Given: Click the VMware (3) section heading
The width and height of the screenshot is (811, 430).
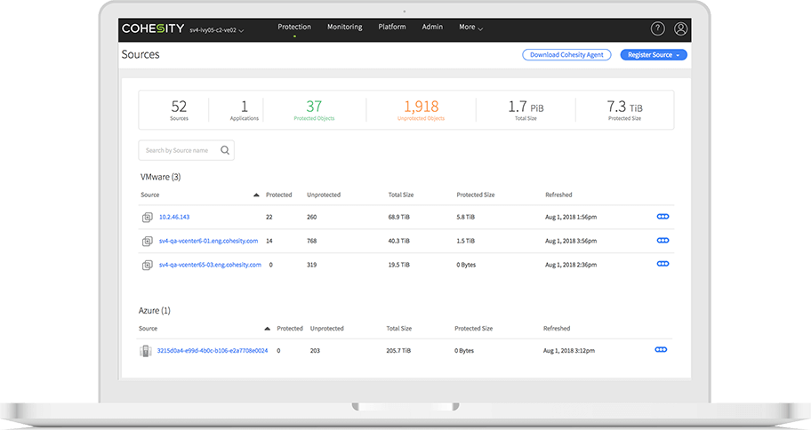Looking at the screenshot, I should click(x=160, y=177).
